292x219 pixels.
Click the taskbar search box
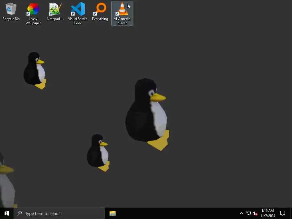tap(59, 213)
